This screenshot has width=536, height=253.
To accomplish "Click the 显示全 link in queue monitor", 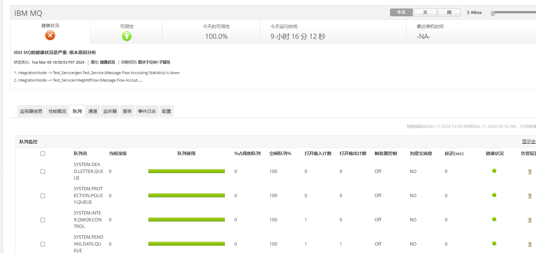I will tap(529, 142).
